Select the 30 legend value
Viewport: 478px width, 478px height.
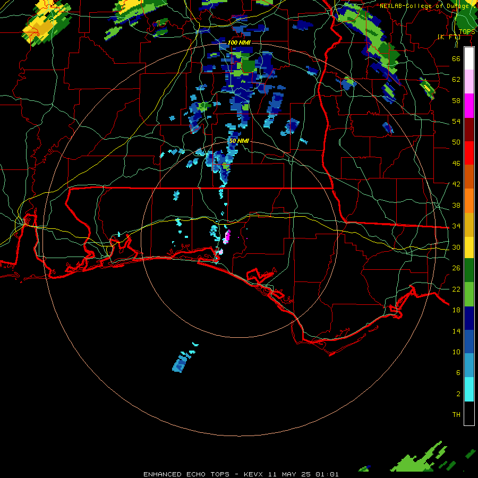[x=456, y=247]
